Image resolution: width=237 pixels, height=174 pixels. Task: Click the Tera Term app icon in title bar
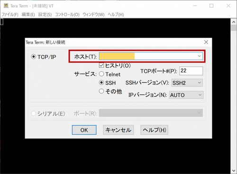6,6
